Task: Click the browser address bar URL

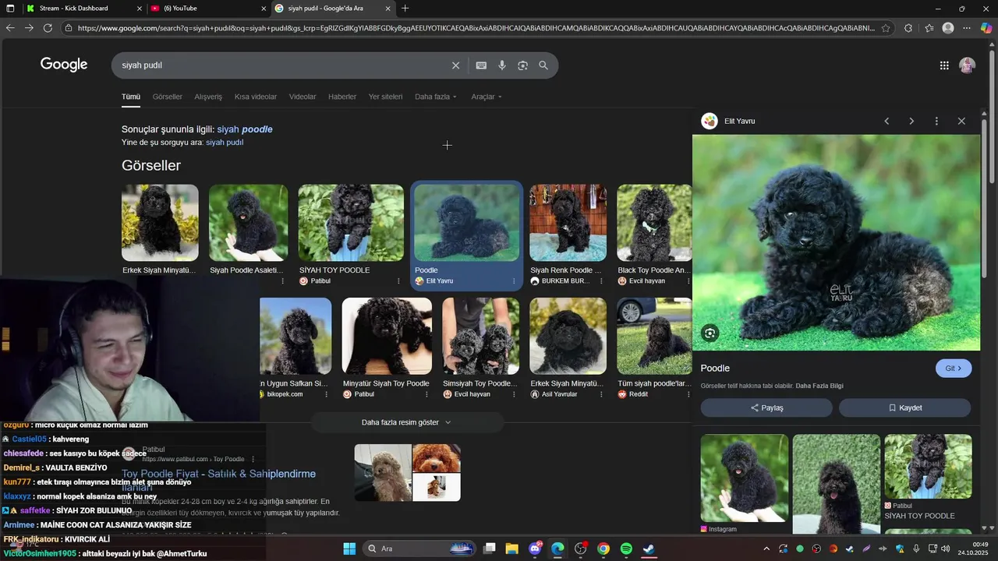Action: click(476, 28)
